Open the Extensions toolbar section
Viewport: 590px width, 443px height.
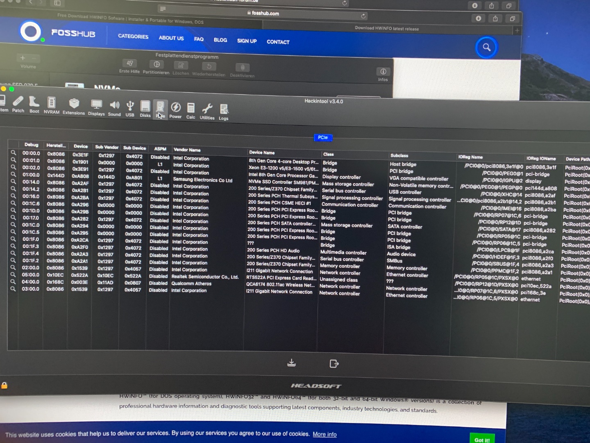click(74, 107)
